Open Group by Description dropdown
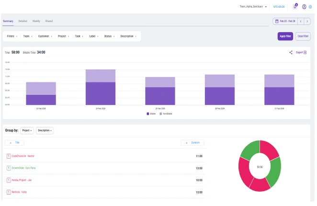Viewport: 317px width, 206px height. click(45, 130)
